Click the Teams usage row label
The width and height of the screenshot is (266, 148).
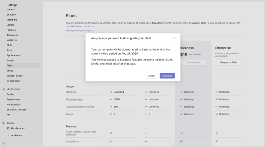point(69,114)
